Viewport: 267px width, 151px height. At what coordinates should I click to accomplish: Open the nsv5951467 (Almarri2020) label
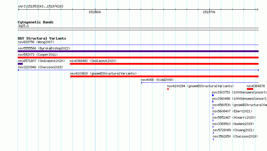tap(234, 117)
